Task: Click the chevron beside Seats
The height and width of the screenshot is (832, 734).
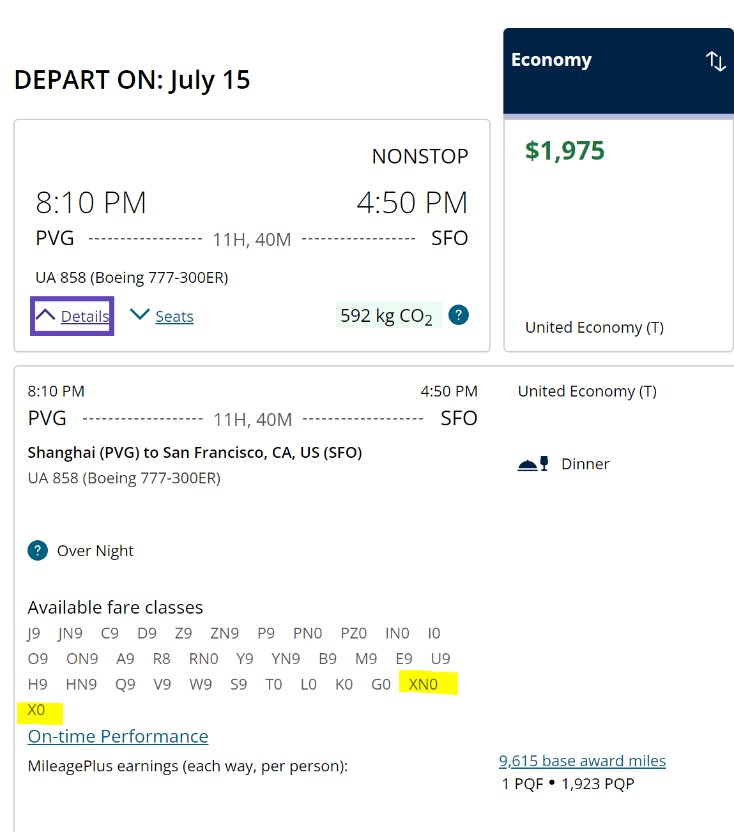Action: pos(139,314)
